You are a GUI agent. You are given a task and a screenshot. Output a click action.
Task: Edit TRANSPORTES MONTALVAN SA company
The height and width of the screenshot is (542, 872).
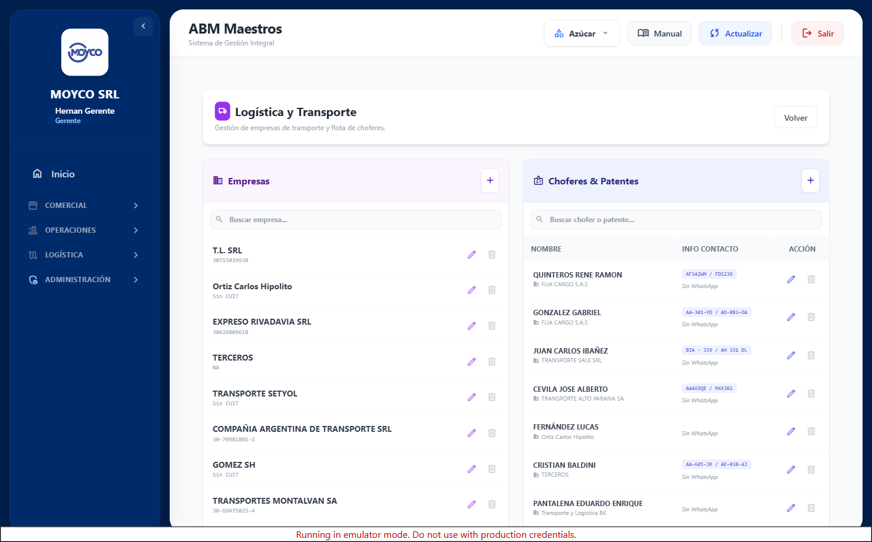pyautogui.click(x=472, y=504)
